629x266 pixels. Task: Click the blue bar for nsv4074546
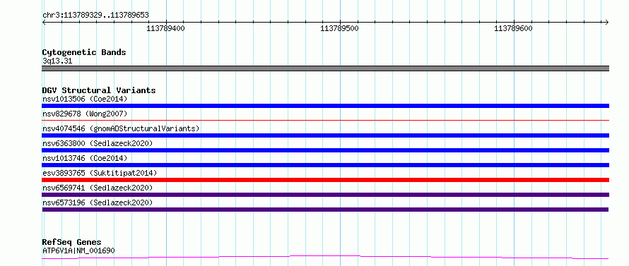point(325,135)
